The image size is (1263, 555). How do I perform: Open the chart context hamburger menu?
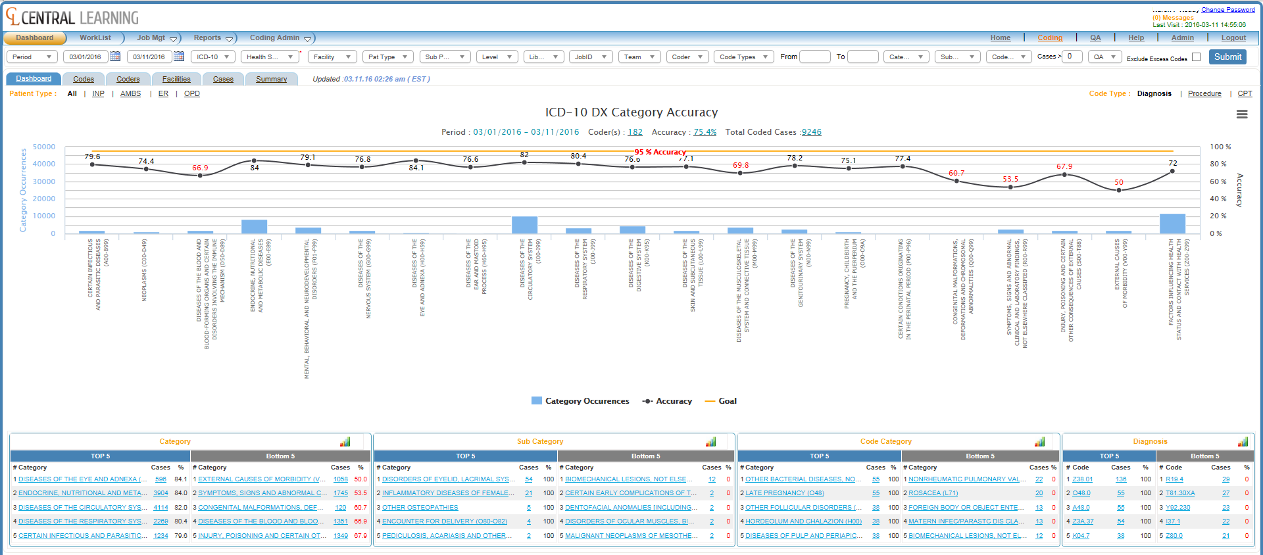[1241, 114]
